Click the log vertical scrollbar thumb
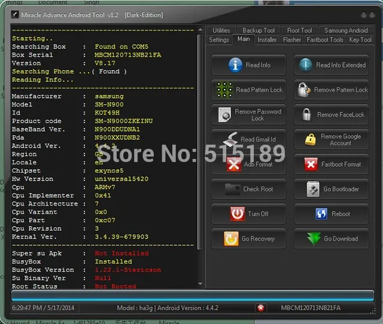Image resolution: width=383 pixels, height=324 pixels. point(200,142)
